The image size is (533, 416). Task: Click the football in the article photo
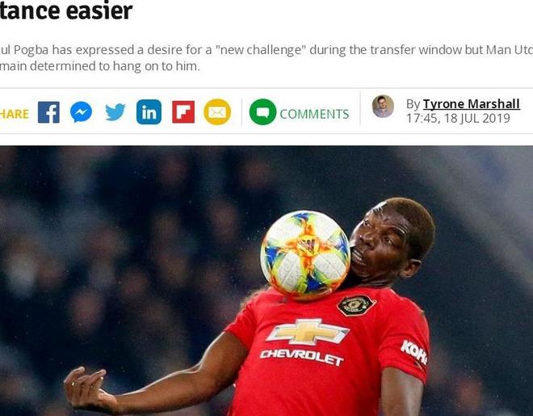pyautogui.click(x=305, y=255)
